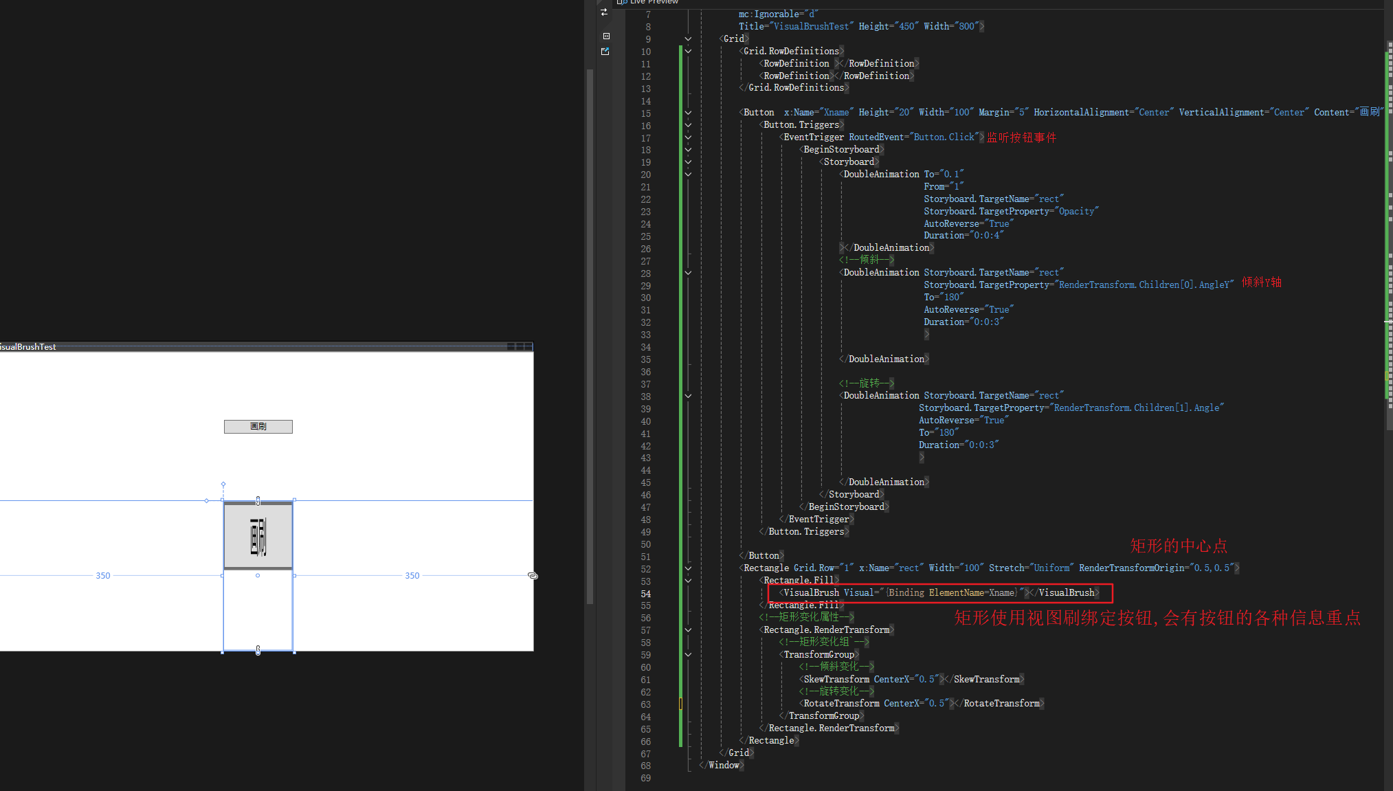The height and width of the screenshot is (791, 1393).
Task: Click the designer pane vertical scrollbar
Action: (590, 337)
